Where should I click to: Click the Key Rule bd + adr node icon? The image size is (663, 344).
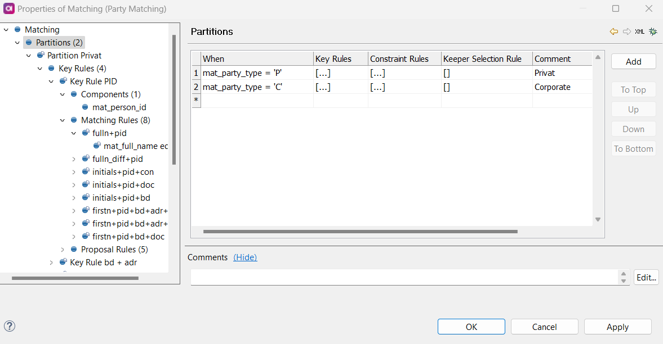pyautogui.click(x=63, y=262)
